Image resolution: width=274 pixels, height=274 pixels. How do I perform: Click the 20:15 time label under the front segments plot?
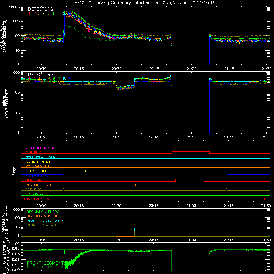(79, 69)
